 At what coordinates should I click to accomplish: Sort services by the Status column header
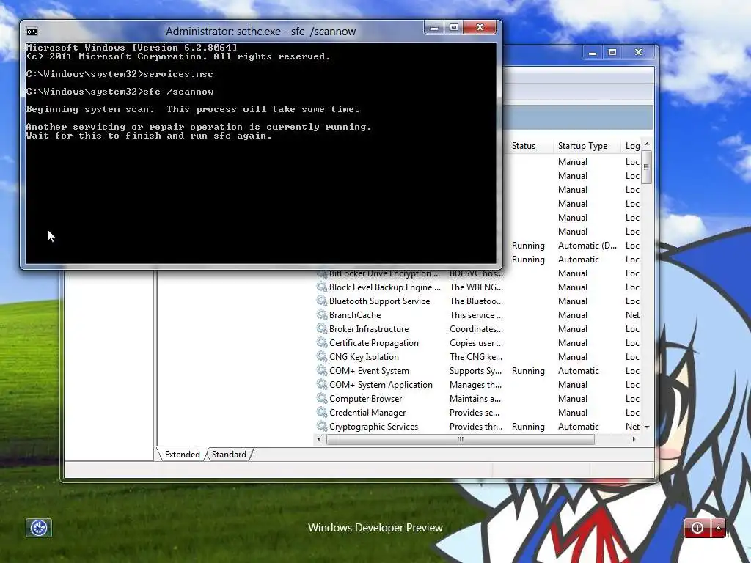click(530, 146)
